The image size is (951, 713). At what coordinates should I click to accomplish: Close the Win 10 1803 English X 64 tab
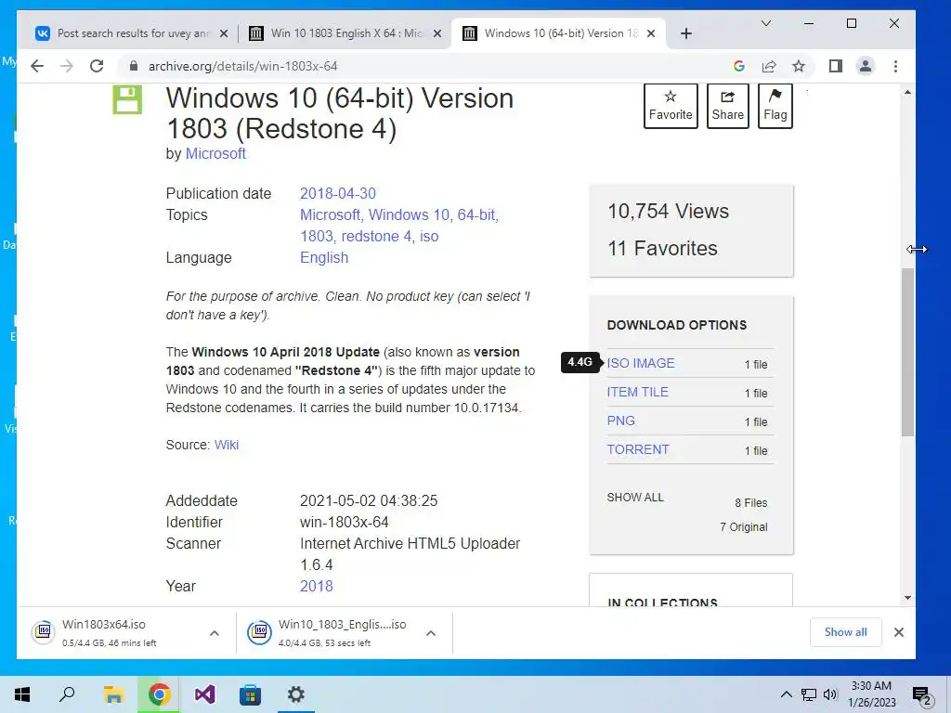pos(437,33)
